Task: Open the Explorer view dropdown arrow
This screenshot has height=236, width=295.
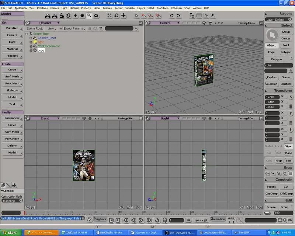Action: tap(58, 23)
